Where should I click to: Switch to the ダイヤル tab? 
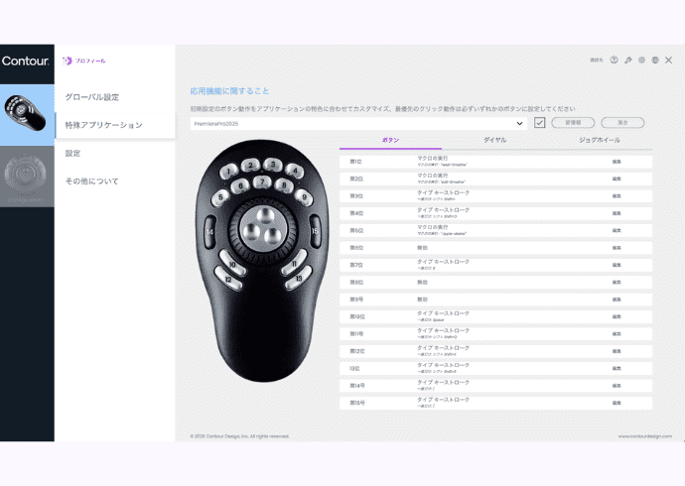tap(494, 141)
